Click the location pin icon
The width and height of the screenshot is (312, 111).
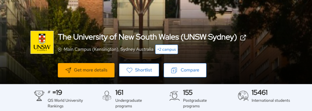point(60,50)
